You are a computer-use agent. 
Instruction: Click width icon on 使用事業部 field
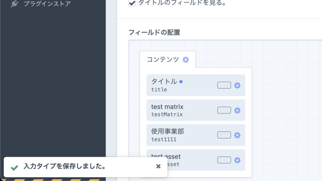coord(224,135)
